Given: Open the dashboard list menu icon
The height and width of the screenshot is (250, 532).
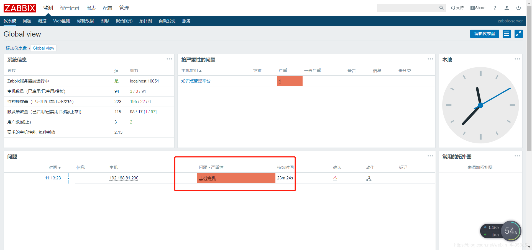Looking at the screenshot, I should (507, 34).
